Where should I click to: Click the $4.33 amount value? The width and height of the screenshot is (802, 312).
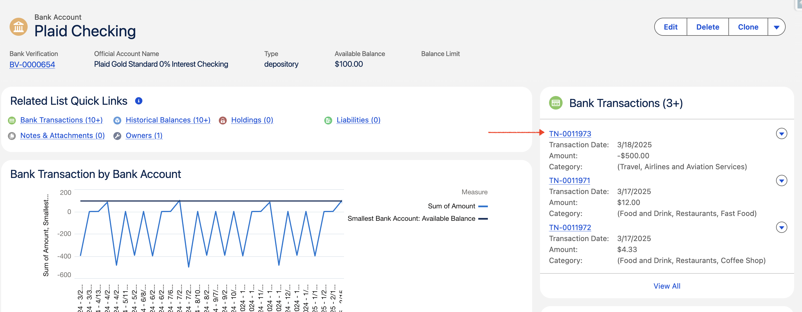[x=627, y=249]
